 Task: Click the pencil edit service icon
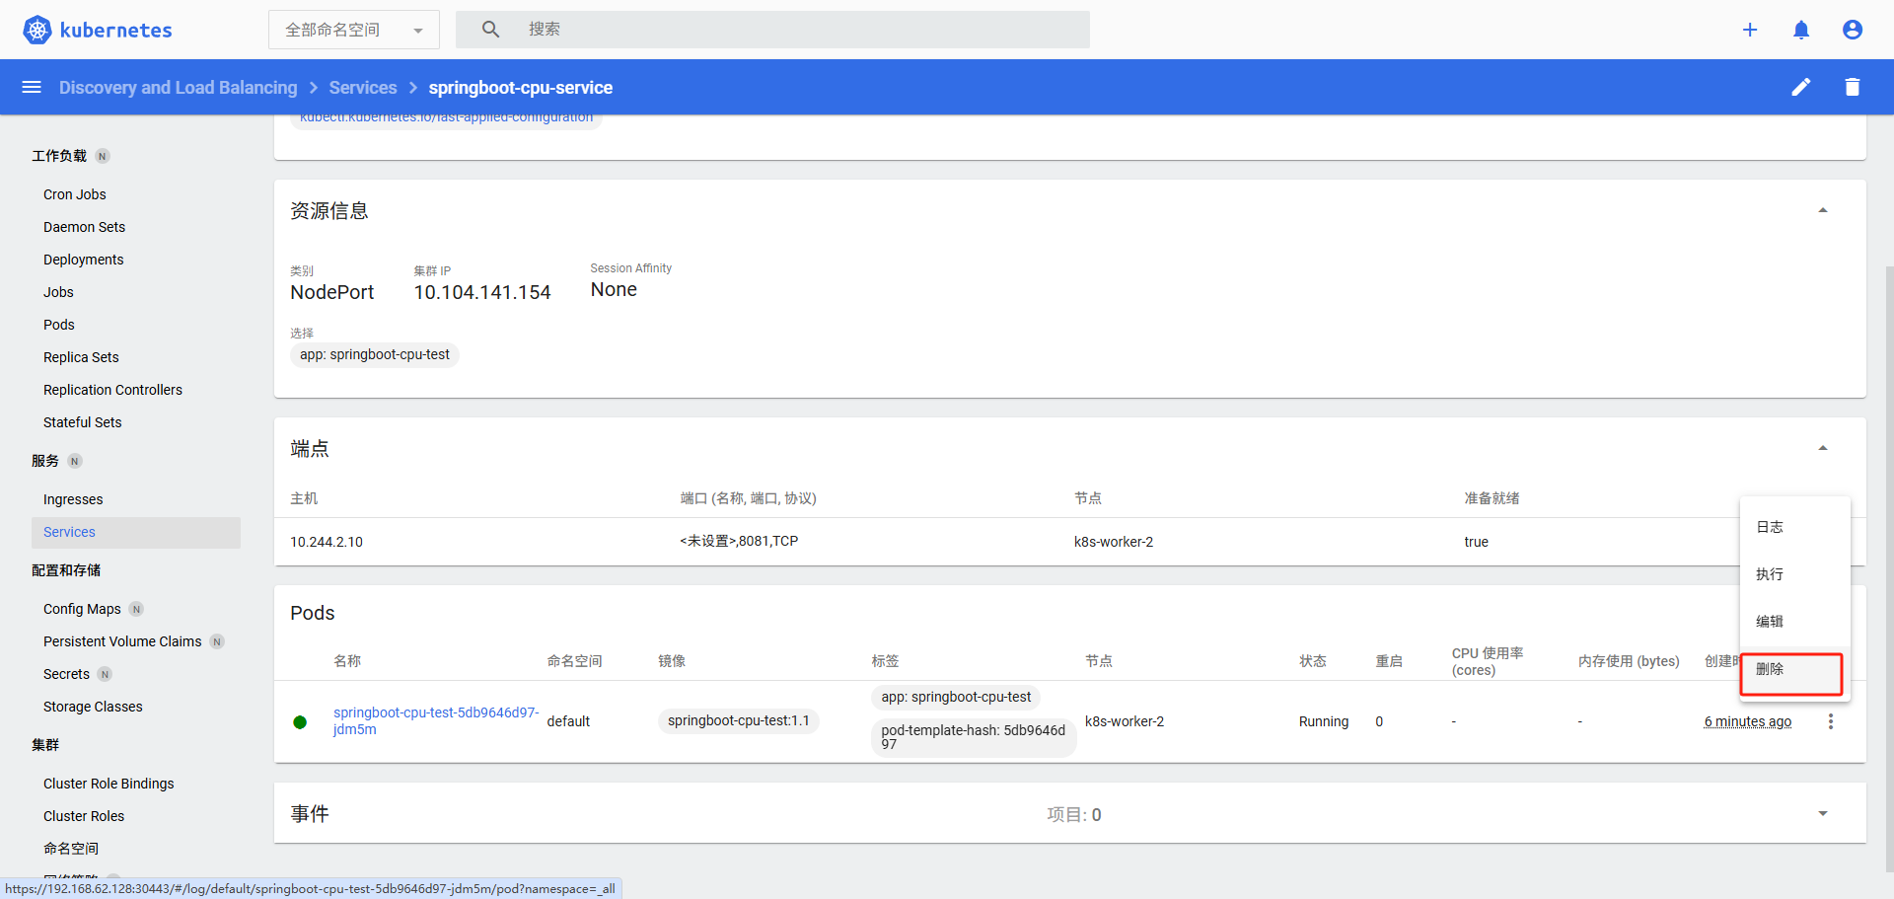pyautogui.click(x=1801, y=87)
